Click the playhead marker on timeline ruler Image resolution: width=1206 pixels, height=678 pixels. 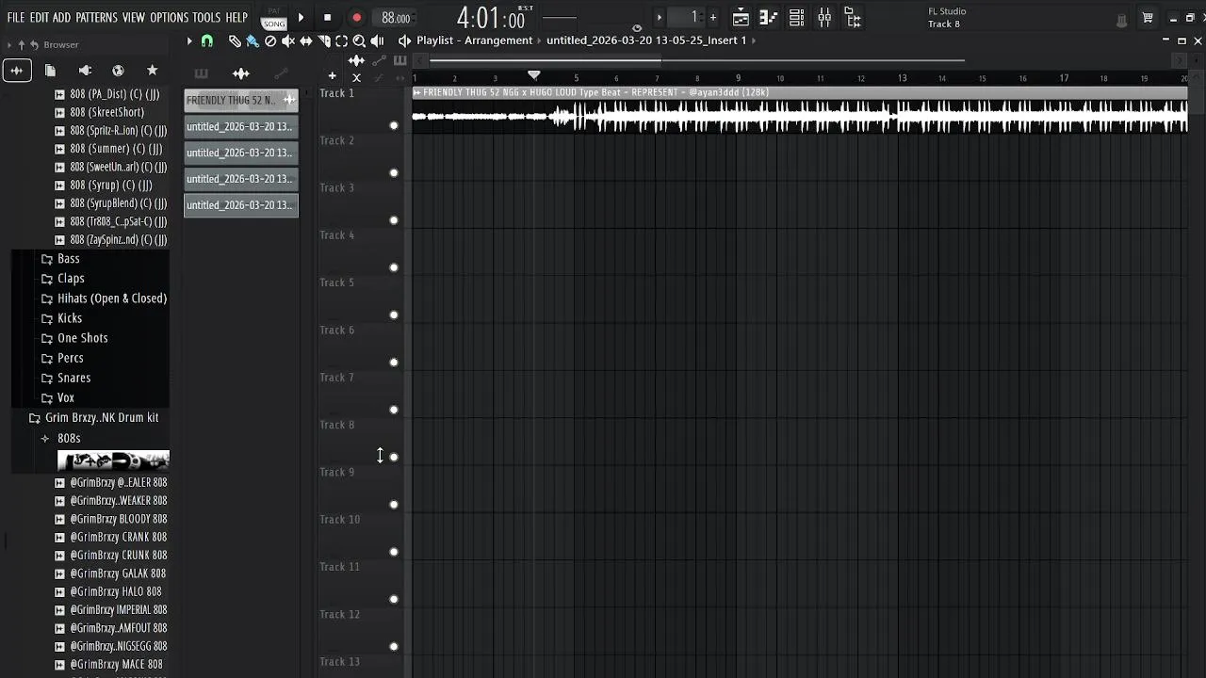(x=534, y=75)
